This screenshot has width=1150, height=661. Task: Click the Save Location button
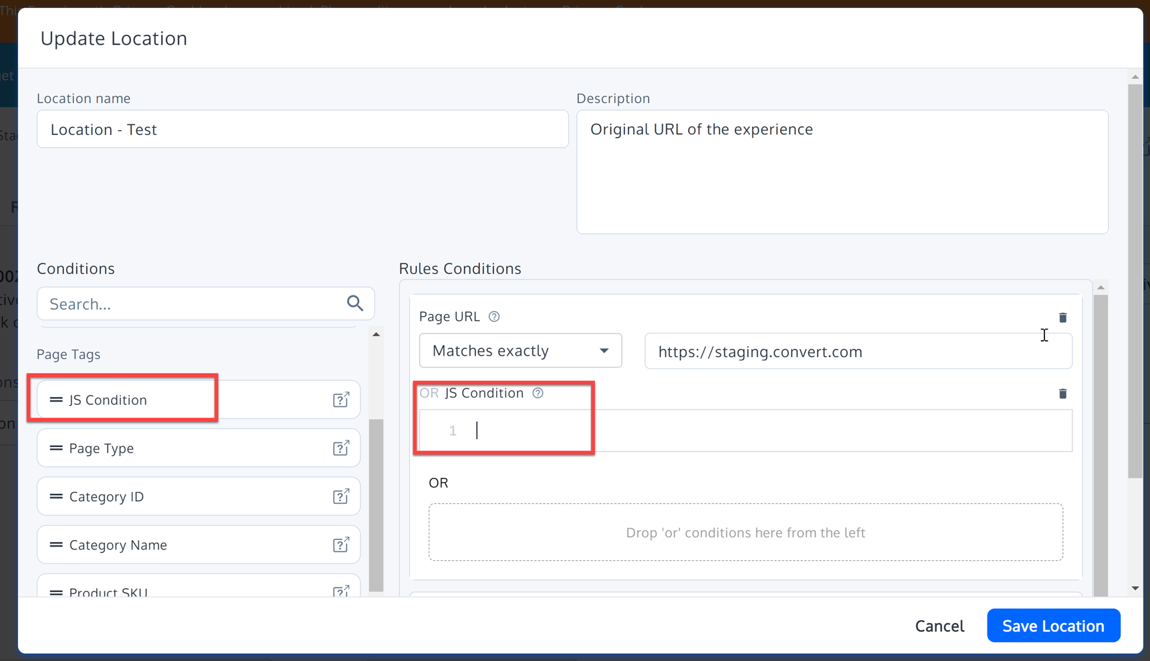click(x=1053, y=626)
